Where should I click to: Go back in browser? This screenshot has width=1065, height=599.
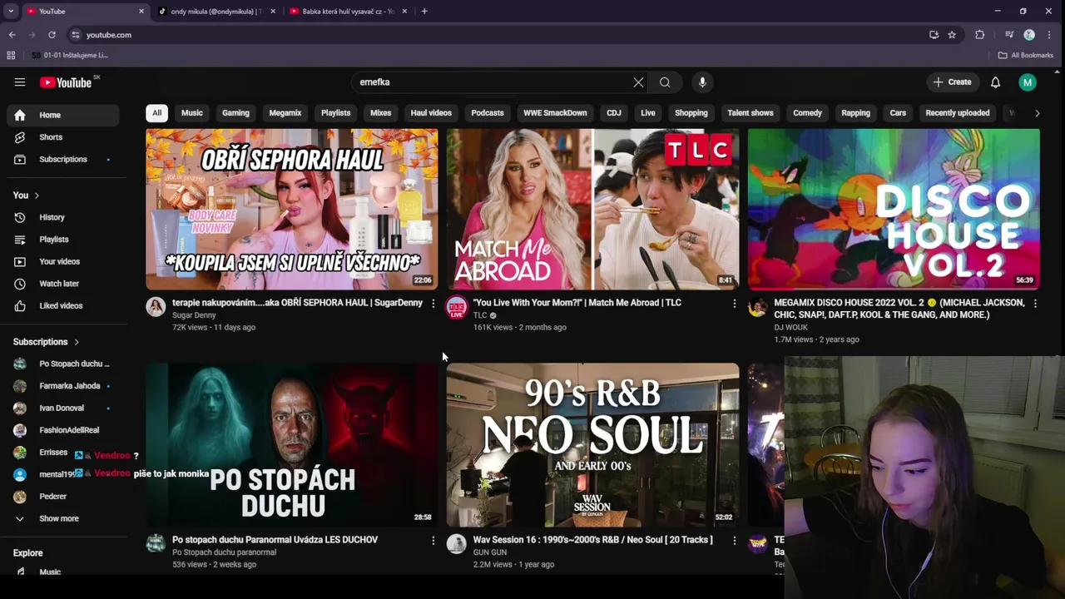point(12,35)
